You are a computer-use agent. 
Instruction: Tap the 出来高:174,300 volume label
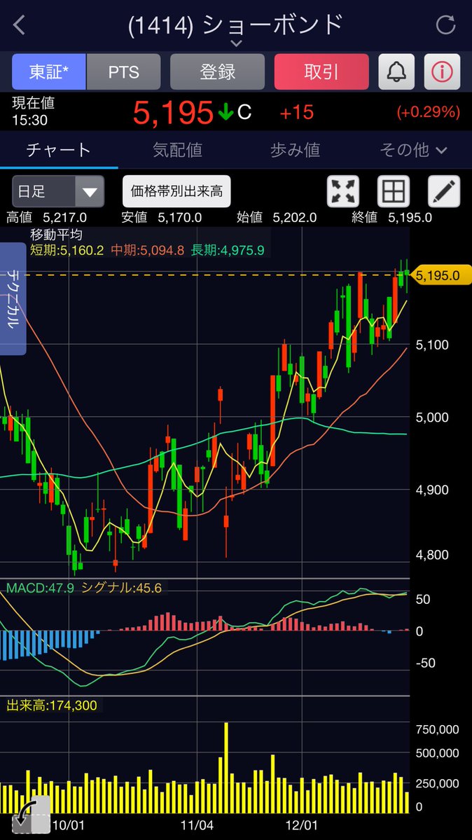pos(52,705)
